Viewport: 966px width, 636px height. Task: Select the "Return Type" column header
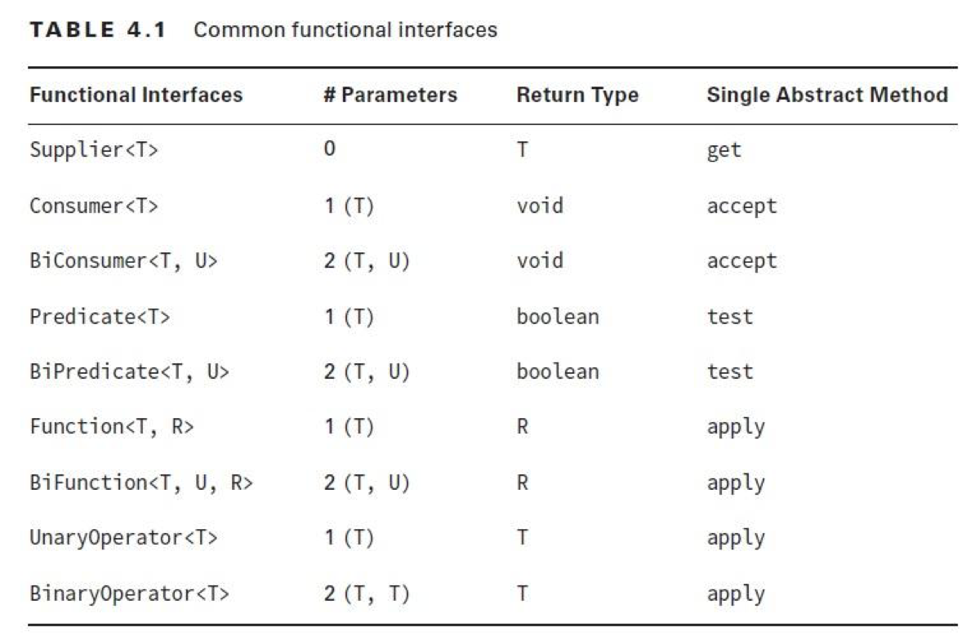click(577, 96)
